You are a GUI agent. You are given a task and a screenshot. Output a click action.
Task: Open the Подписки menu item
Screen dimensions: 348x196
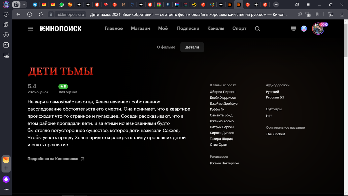tap(188, 28)
